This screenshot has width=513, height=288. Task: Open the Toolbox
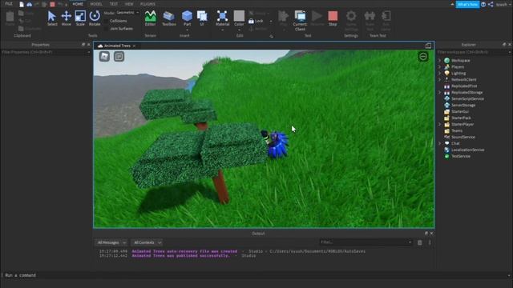169,18
